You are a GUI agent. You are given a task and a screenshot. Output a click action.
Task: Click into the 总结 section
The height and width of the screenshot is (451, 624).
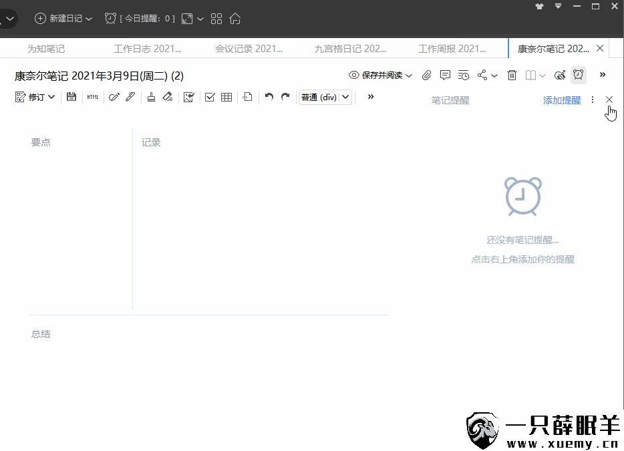[x=209, y=334]
